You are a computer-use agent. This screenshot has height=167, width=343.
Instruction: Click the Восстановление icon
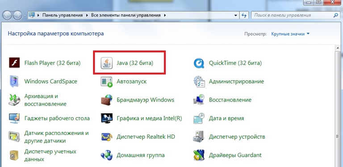(199, 100)
